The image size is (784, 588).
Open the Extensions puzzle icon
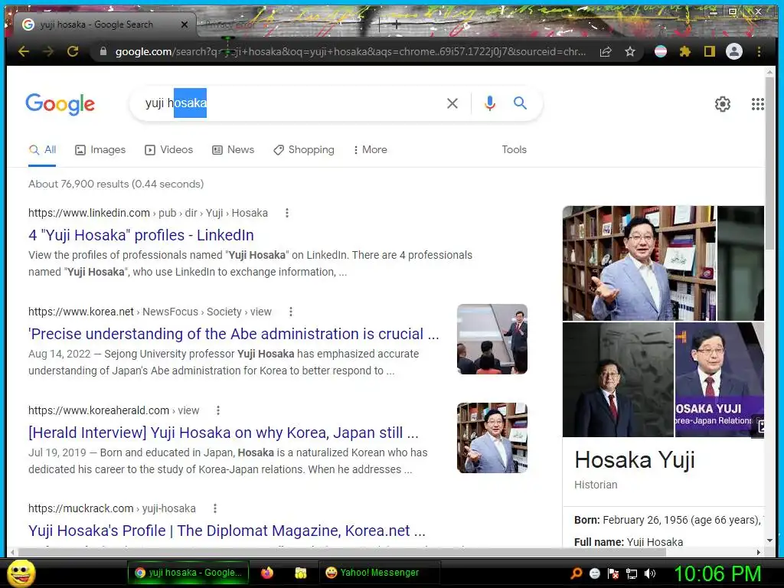coord(685,51)
